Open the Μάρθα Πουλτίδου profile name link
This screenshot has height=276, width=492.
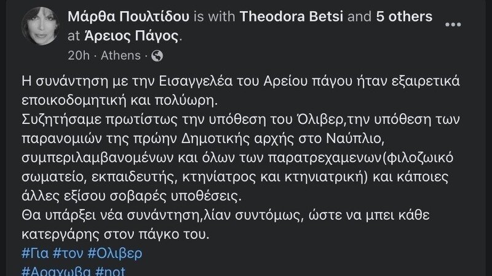click(125, 17)
